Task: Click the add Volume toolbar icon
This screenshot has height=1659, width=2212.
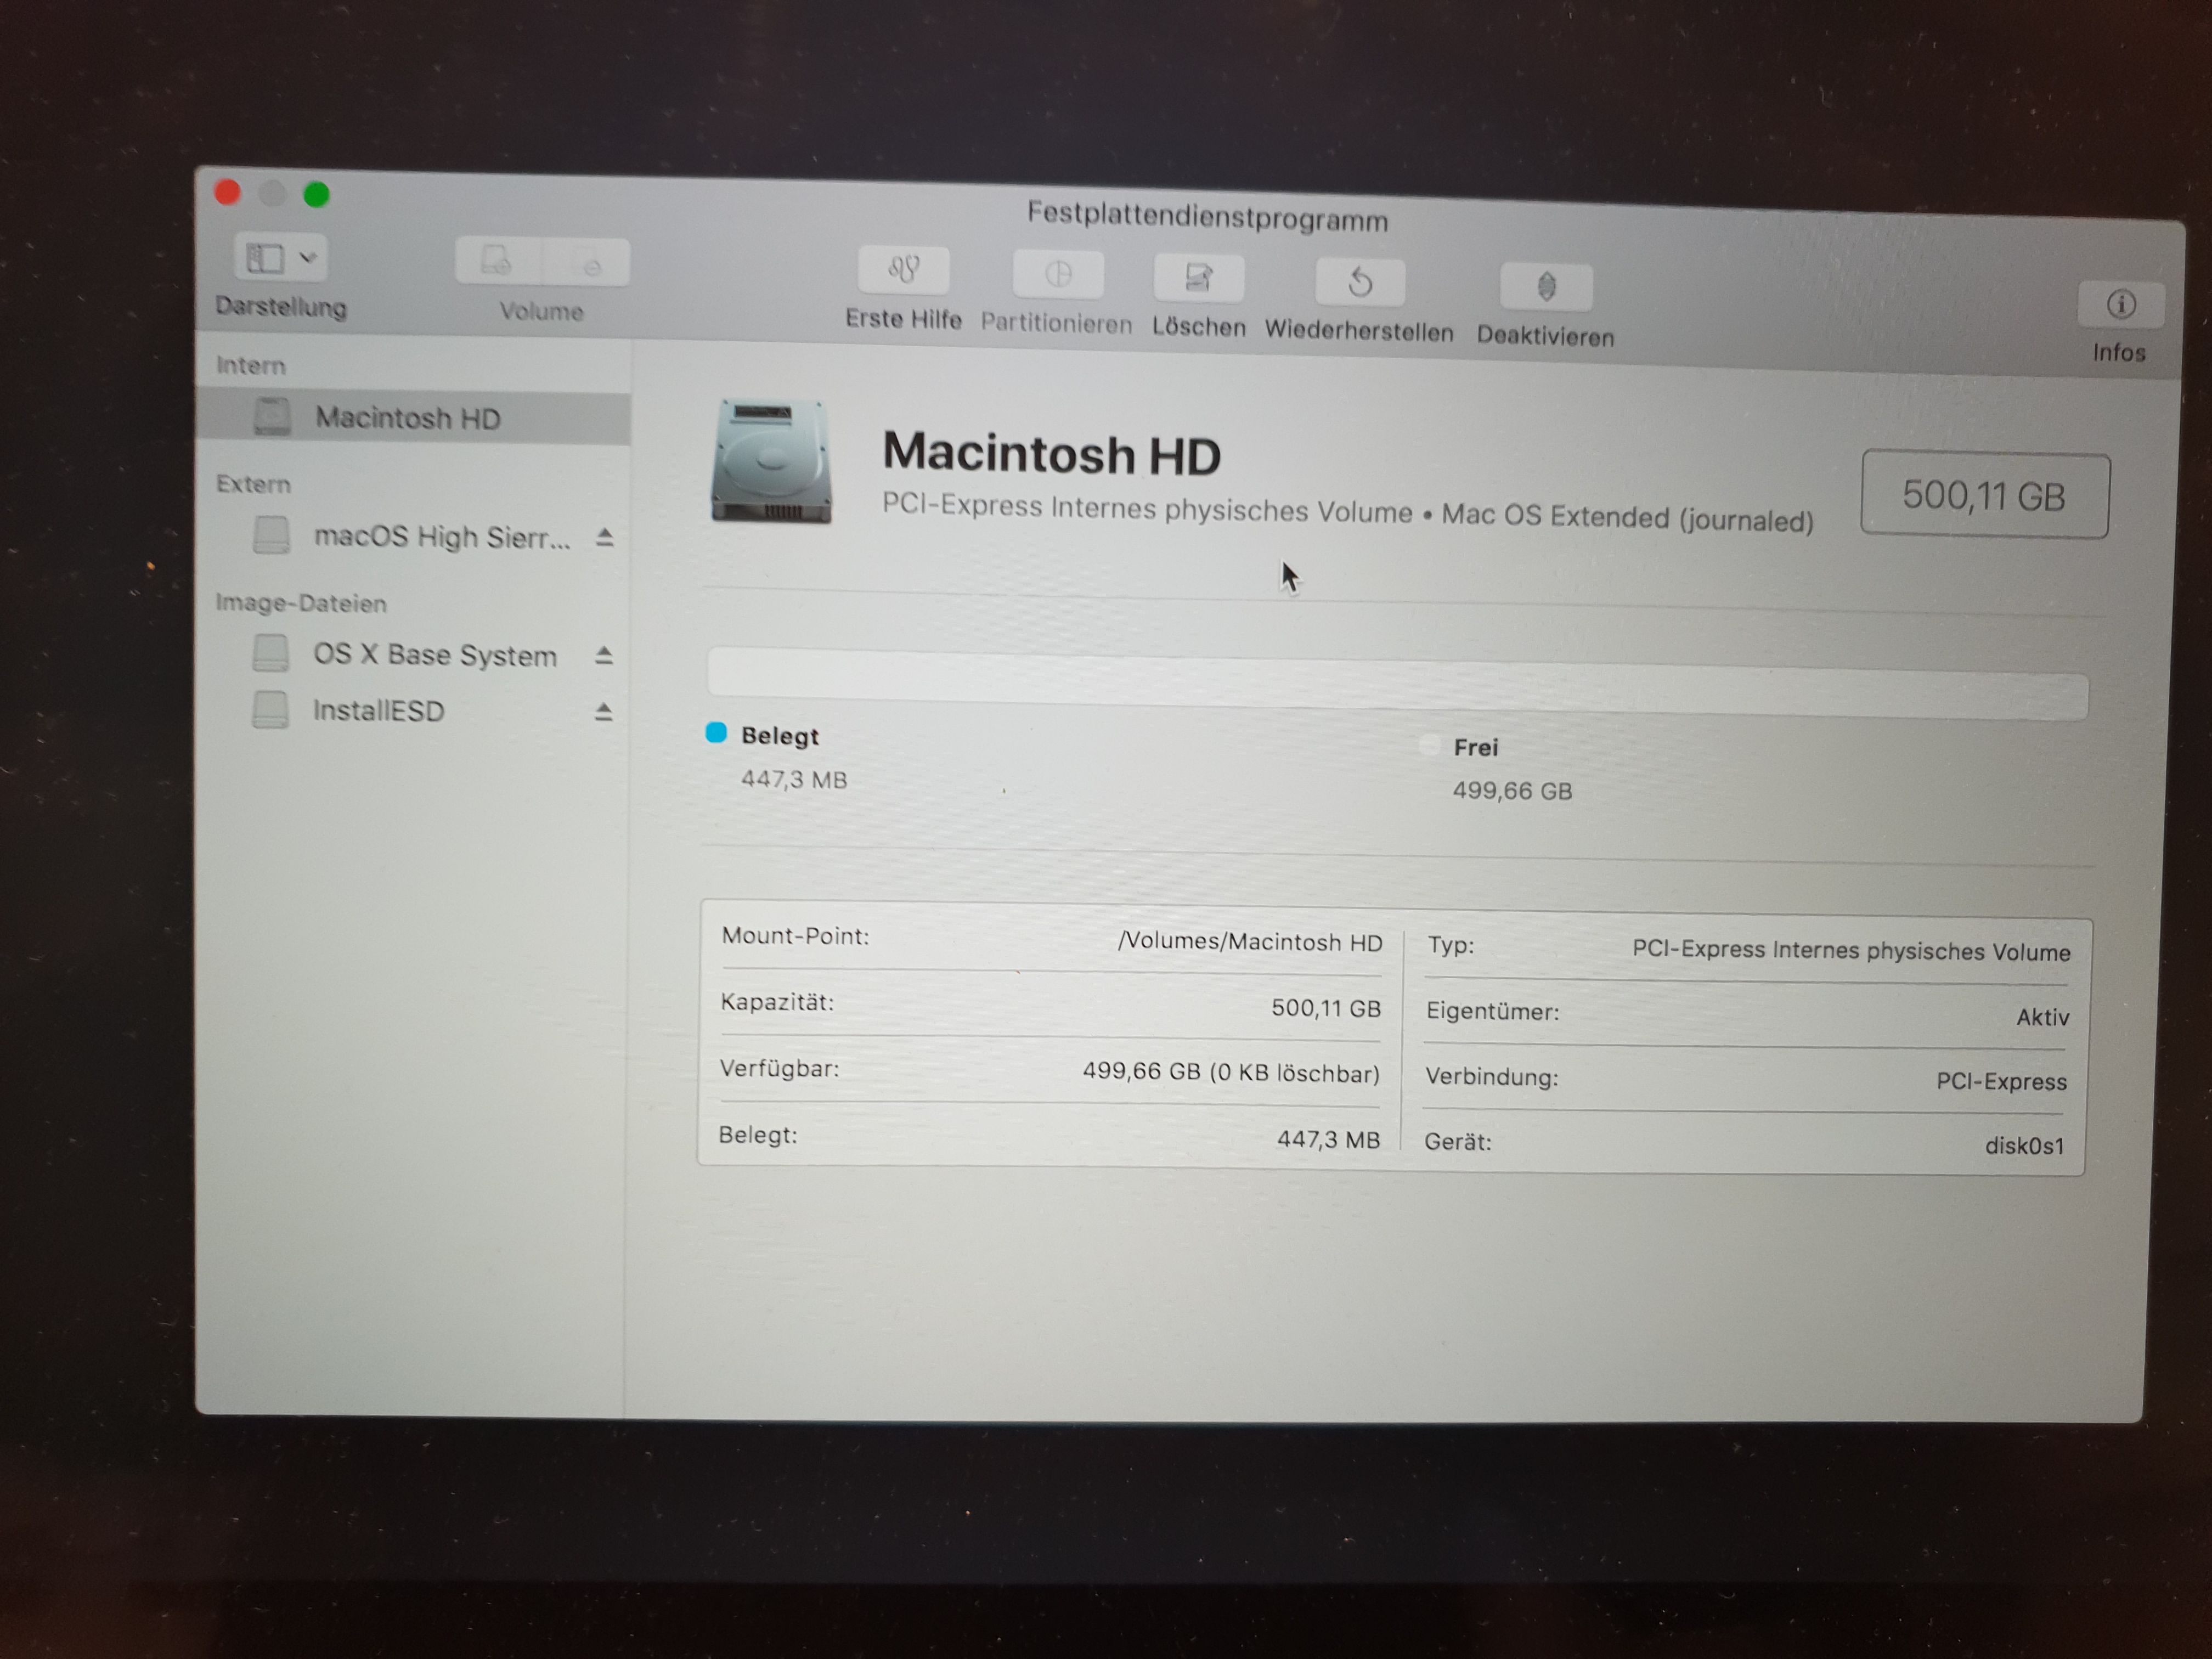Action: (497, 262)
